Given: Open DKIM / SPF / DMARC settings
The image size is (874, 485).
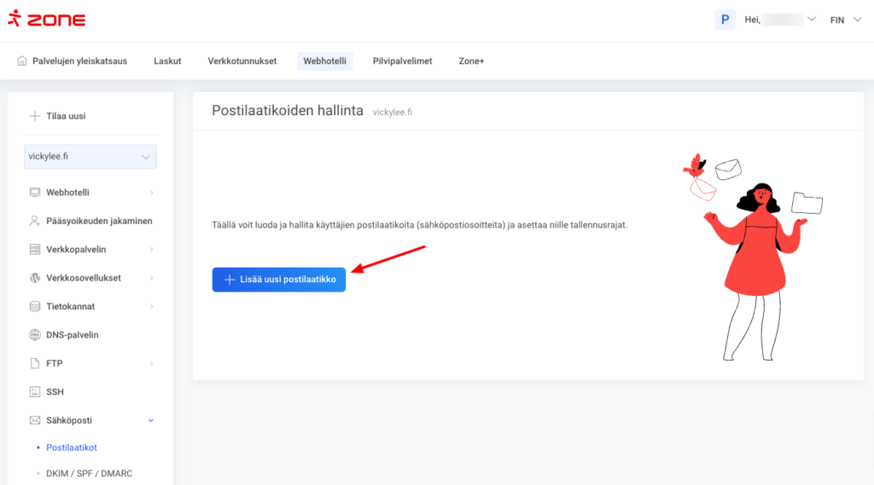Looking at the screenshot, I should pyautogui.click(x=89, y=473).
